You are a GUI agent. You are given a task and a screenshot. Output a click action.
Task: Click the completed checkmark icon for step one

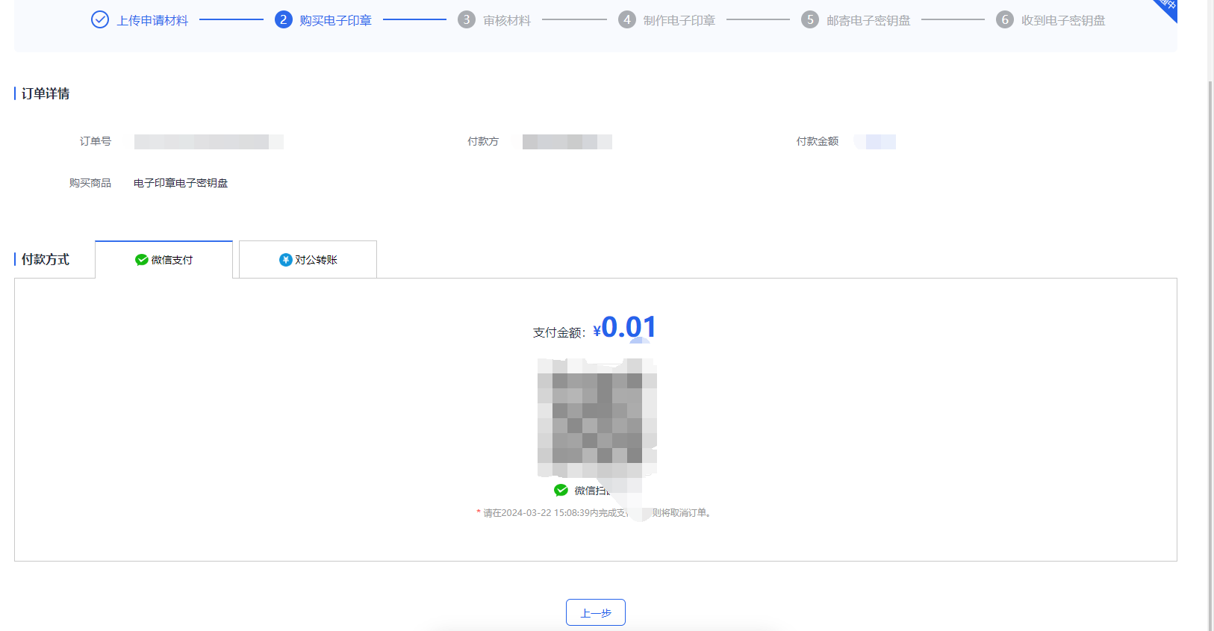[x=100, y=19]
